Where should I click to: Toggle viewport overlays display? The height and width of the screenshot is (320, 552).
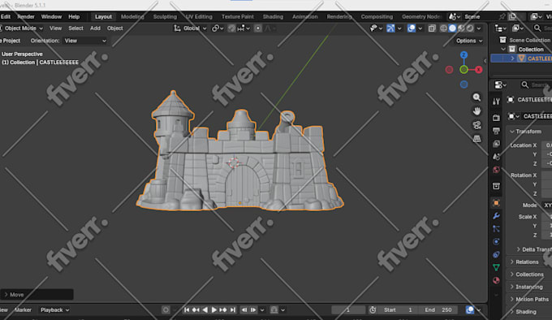coord(412,28)
